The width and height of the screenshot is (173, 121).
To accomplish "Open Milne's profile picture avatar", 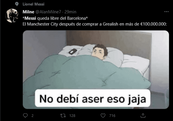I will tap(12, 16).
